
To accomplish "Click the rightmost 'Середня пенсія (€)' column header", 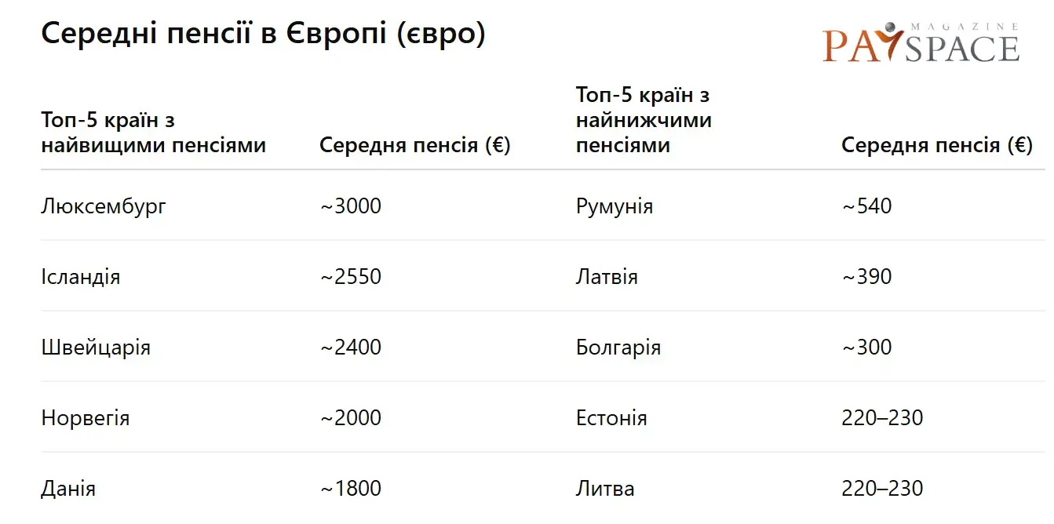I will [x=937, y=145].
